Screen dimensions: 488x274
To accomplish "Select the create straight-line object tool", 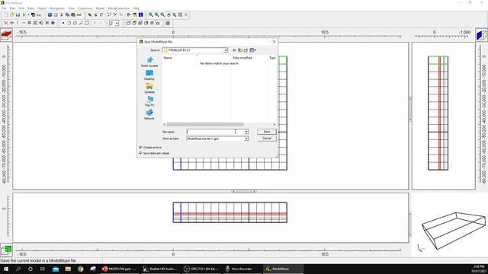I will pyautogui.click(x=81, y=23).
